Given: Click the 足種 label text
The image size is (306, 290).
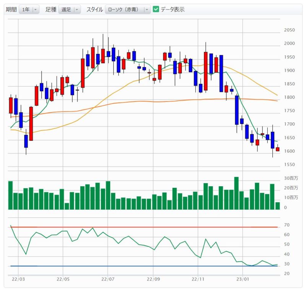Looking at the screenshot, I should [x=51, y=9].
